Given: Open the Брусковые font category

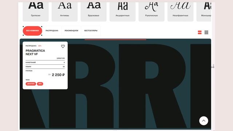Looking at the screenshot, I should [x=94, y=12].
